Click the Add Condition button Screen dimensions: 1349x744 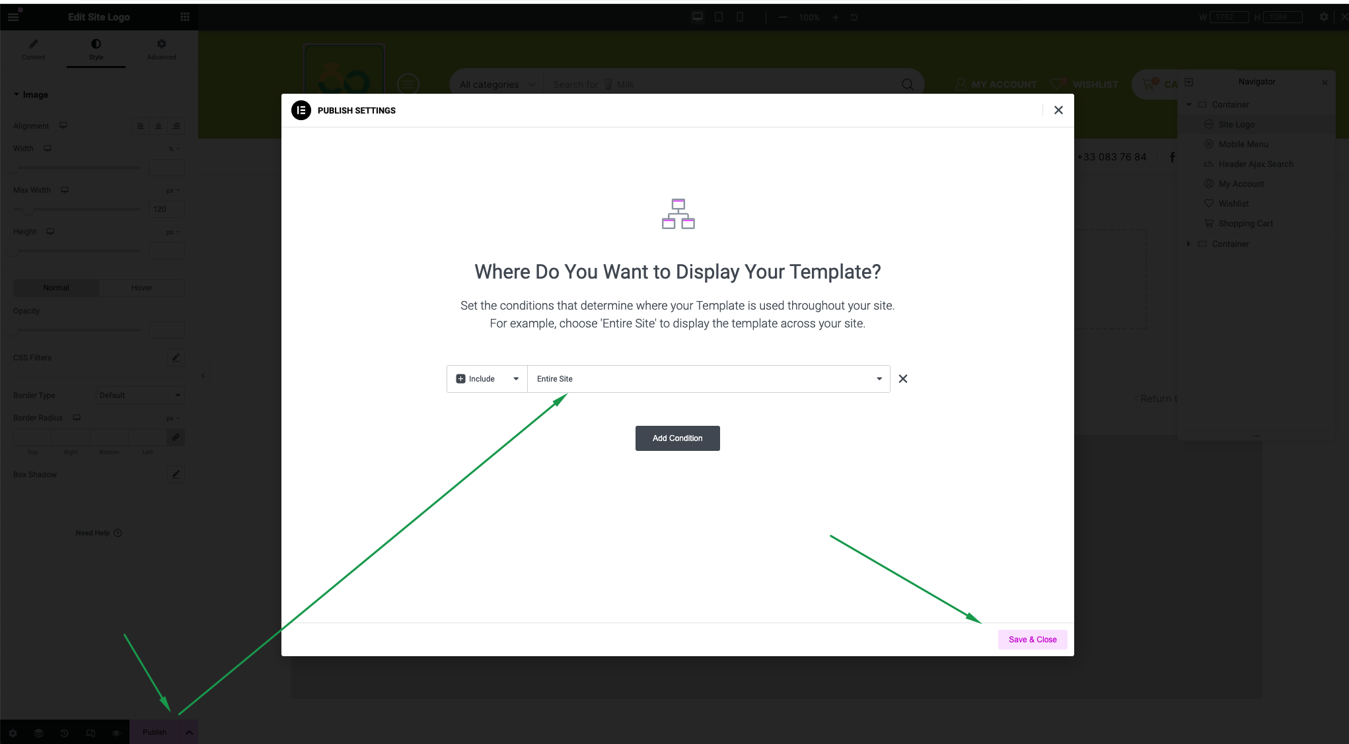pyautogui.click(x=677, y=438)
